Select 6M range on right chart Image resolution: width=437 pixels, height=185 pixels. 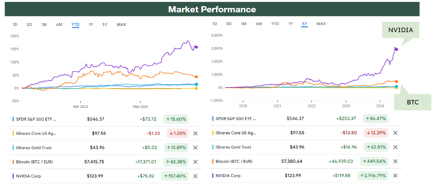259,24
